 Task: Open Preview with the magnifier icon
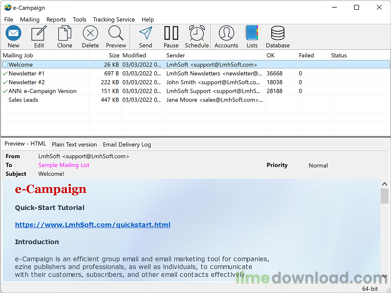pyautogui.click(x=116, y=34)
